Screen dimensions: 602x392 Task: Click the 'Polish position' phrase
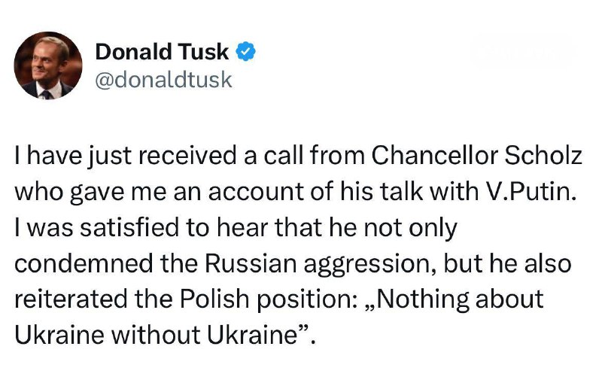(x=265, y=300)
